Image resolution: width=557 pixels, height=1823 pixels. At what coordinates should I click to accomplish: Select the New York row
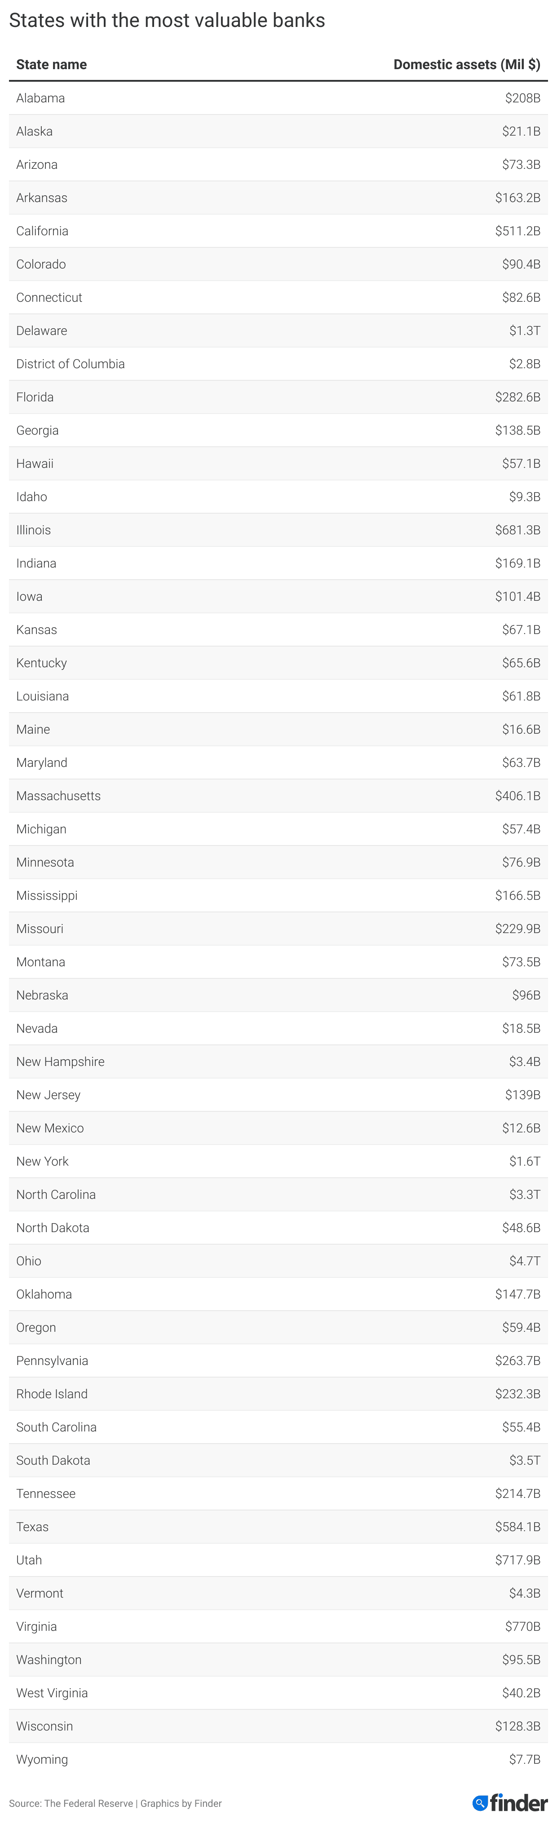[278, 1161]
